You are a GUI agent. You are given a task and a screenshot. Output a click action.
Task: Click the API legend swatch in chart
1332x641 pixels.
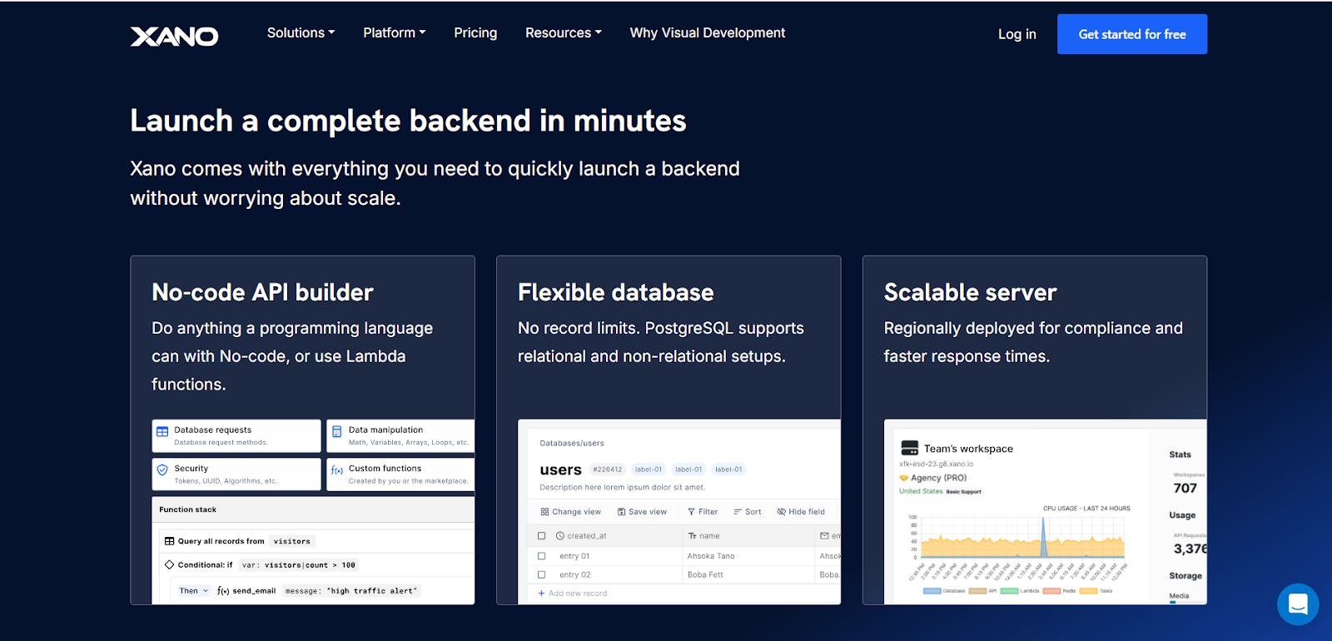[977, 591]
